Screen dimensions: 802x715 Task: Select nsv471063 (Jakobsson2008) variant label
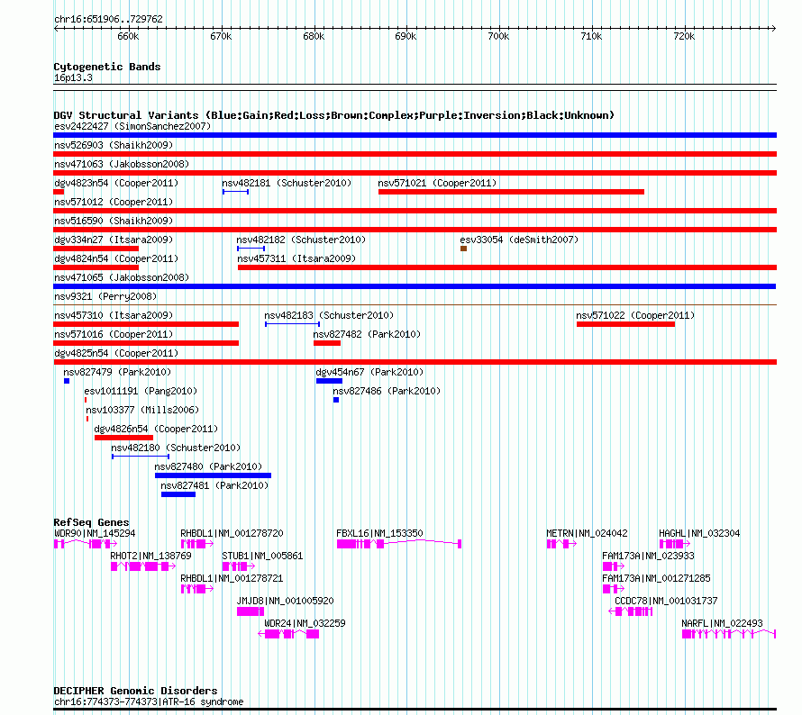pyautogui.click(x=122, y=164)
